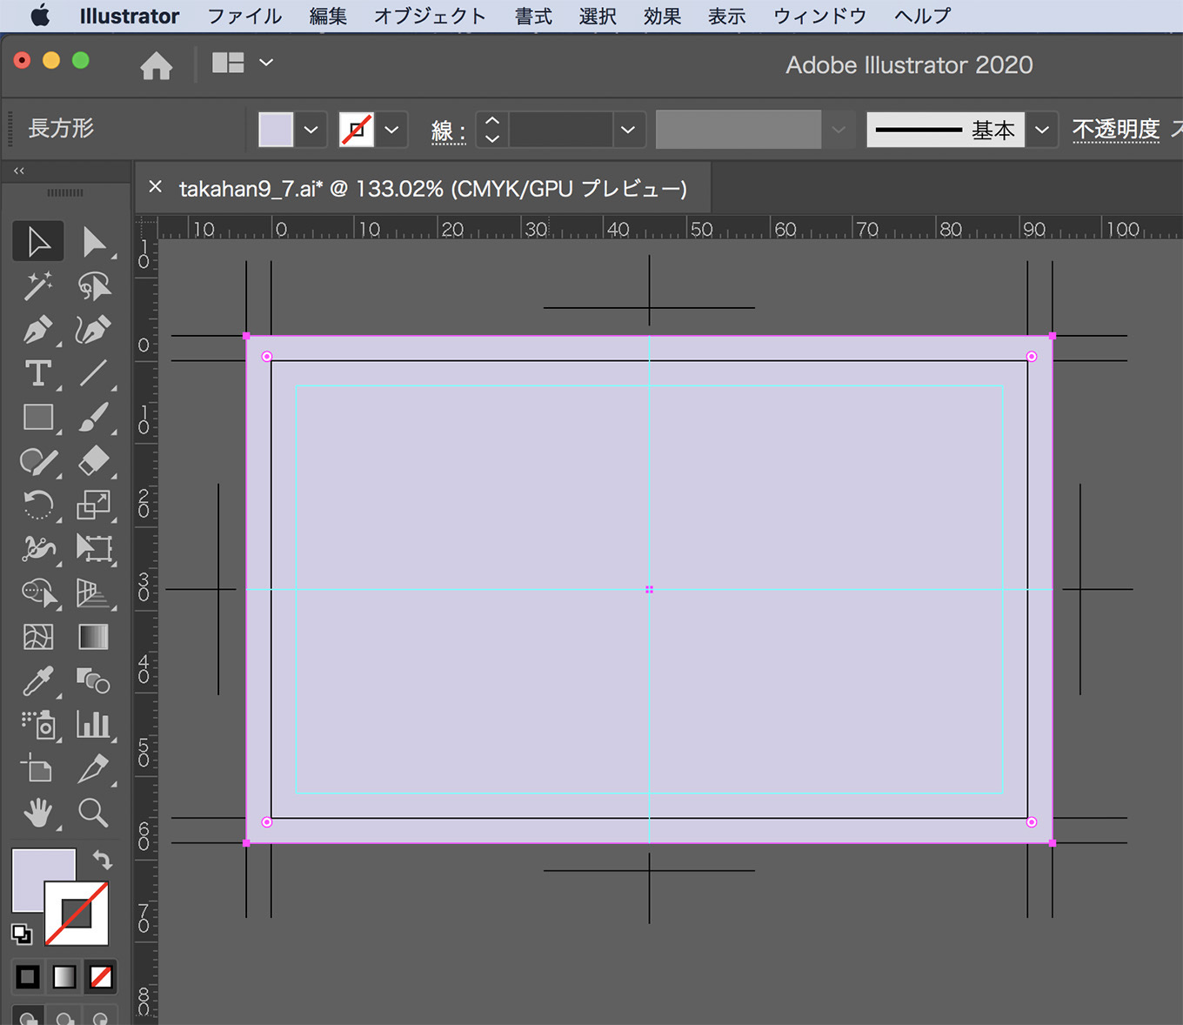
Task: Select the Type tool
Action: click(x=38, y=373)
